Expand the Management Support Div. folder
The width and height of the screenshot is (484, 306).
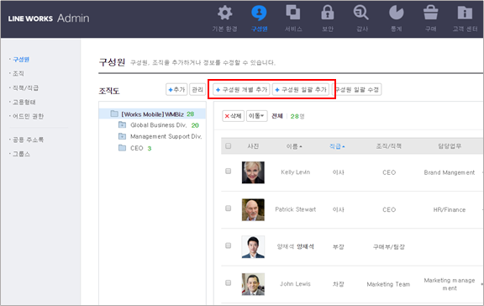point(122,136)
